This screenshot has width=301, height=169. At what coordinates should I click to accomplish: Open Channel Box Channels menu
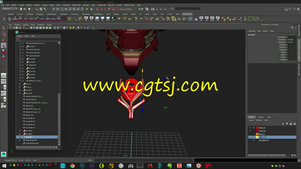252,31
